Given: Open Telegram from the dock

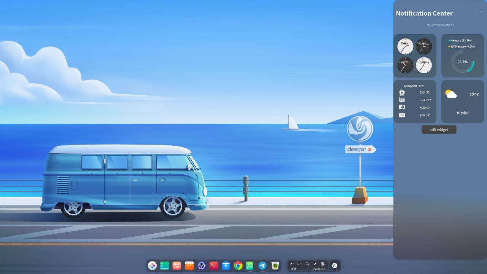Looking at the screenshot, I should point(263,266).
